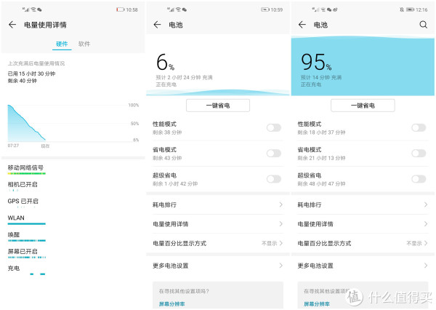Tap battery status icon beside 10:58 clock

tap(121, 9)
